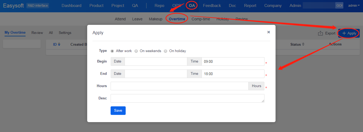The height and width of the screenshot is (132, 363).
Task: Sort by the ID column arrows
Action: [59, 44]
